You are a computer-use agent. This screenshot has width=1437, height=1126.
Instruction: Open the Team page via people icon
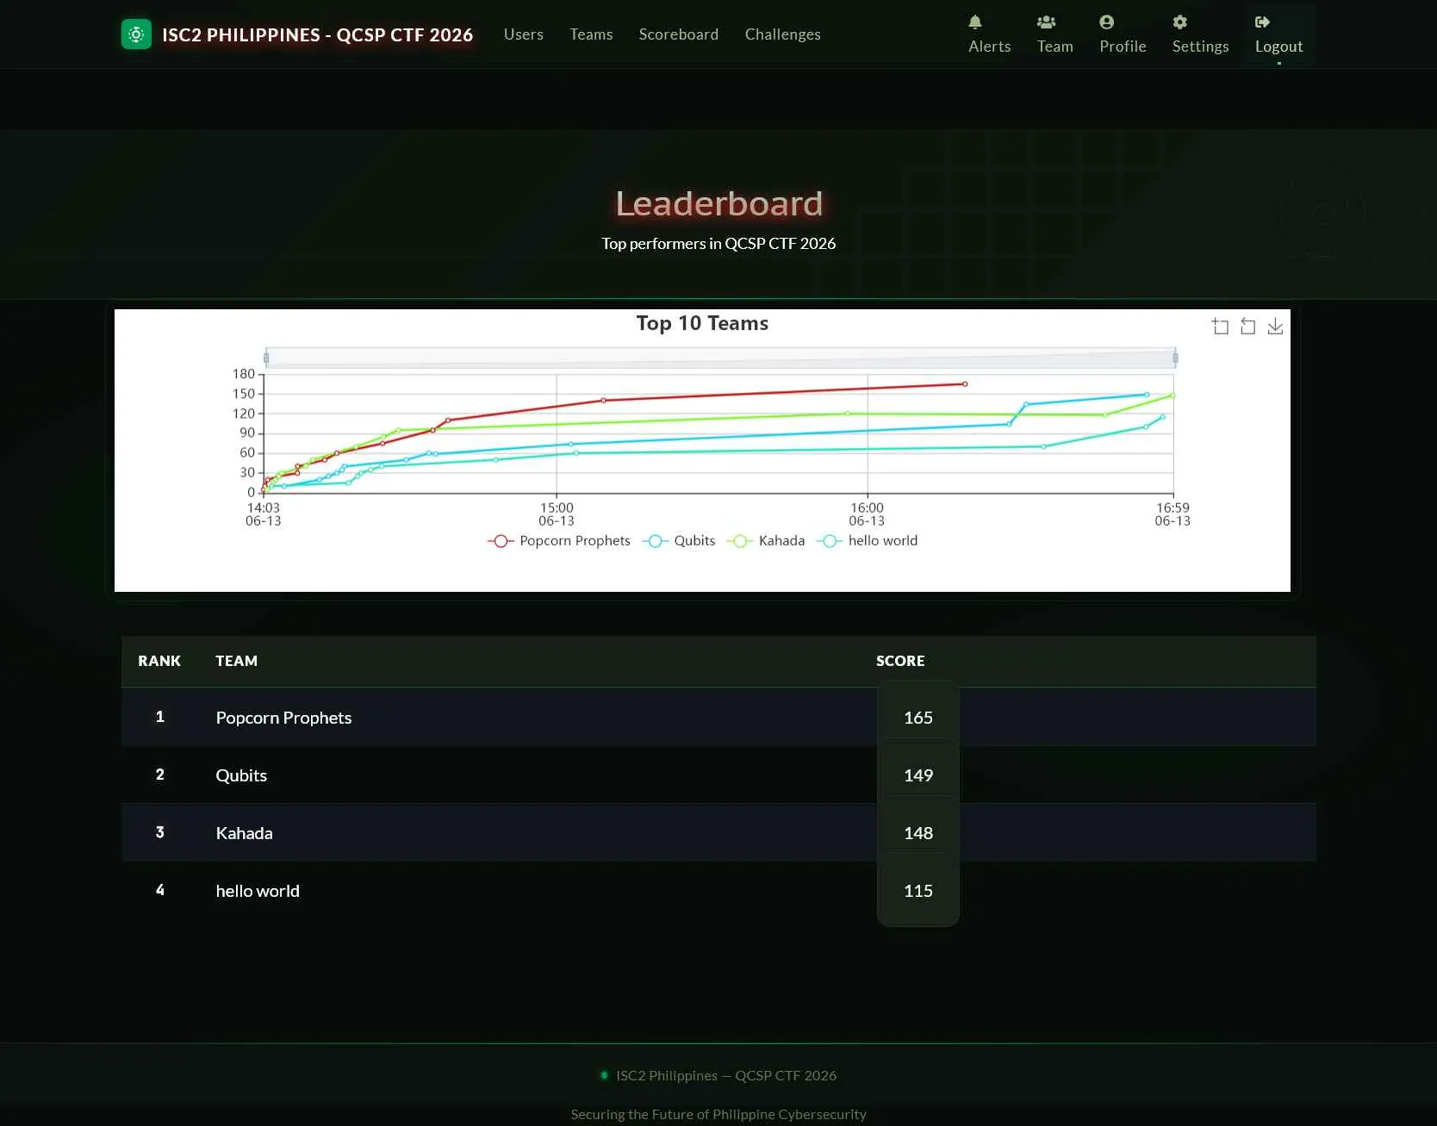pos(1046,22)
